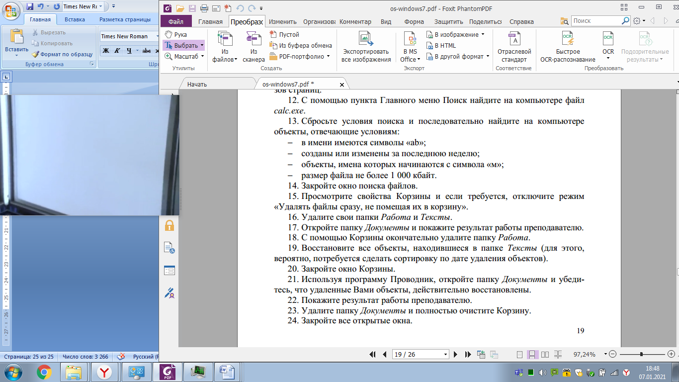This screenshot has width=679, height=382.
Task: Undo using Foxit quick-access toolbar arrow
Action: coord(240,8)
